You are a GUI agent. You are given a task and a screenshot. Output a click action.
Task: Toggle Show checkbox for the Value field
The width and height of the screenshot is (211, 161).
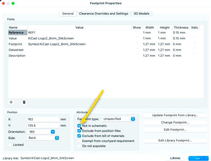click(137, 39)
